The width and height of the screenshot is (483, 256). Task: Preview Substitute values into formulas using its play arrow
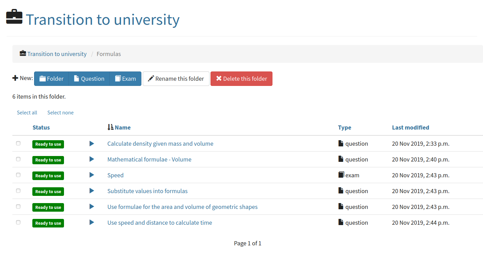92,191
